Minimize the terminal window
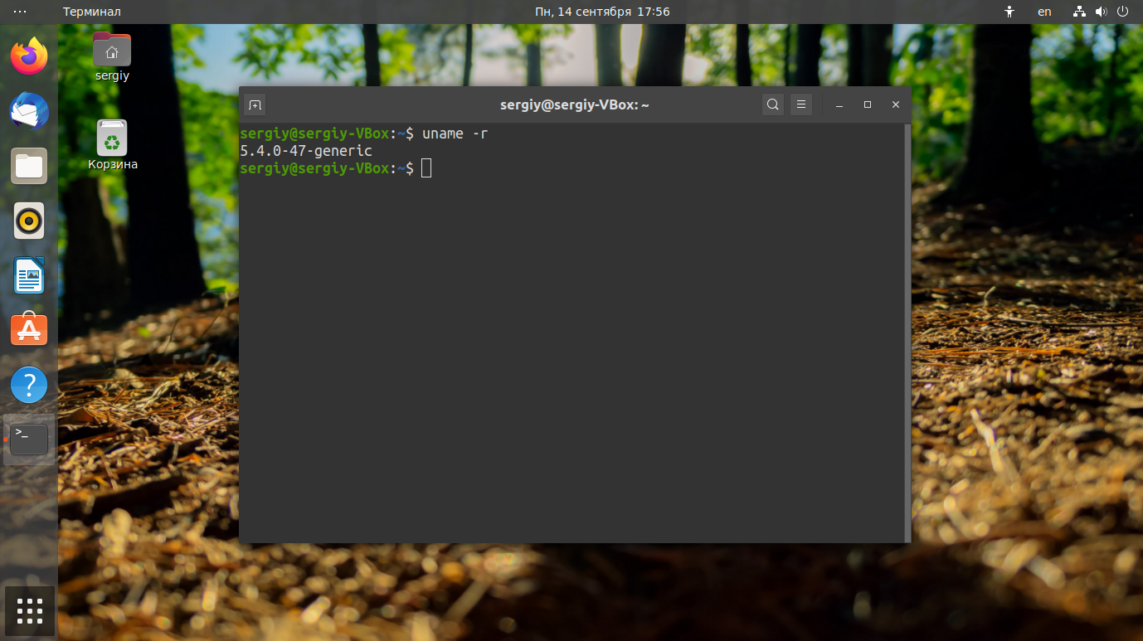1143x641 pixels. coord(839,104)
